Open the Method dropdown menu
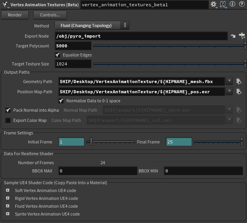The height and width of the screenshot is (223, 247). coord(92,25)
